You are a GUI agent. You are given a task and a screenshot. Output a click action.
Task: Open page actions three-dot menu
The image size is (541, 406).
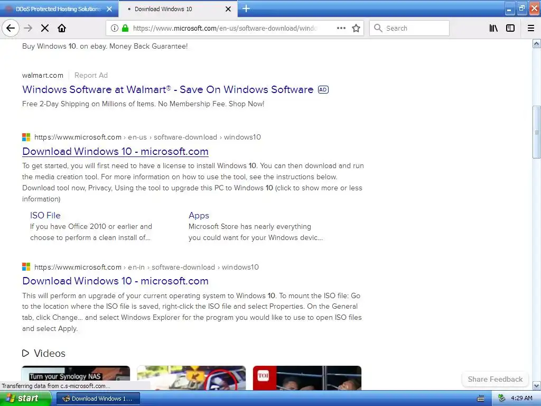(x=341, y=29)
